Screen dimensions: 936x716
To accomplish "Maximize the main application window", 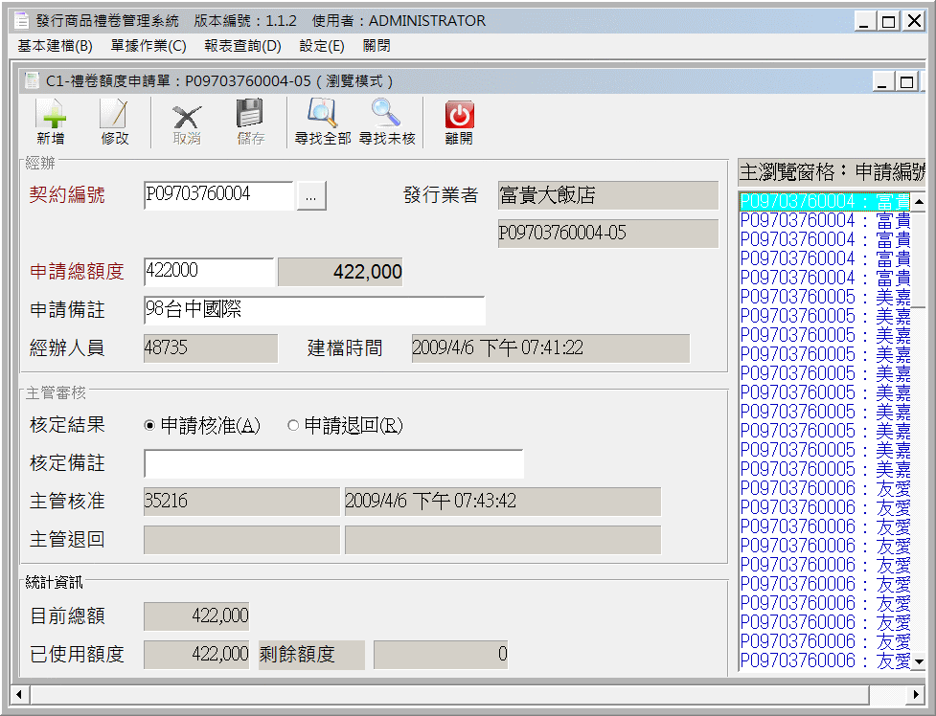I will (888, 21).
